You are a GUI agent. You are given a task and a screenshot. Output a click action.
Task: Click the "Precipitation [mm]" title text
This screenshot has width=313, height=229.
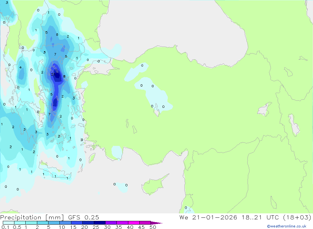coord(32,217)
